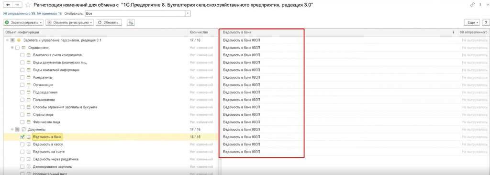Open help with the question mark button
This screenshot has width=490, height=175.
pyautogui.click(x=486, y=22)
